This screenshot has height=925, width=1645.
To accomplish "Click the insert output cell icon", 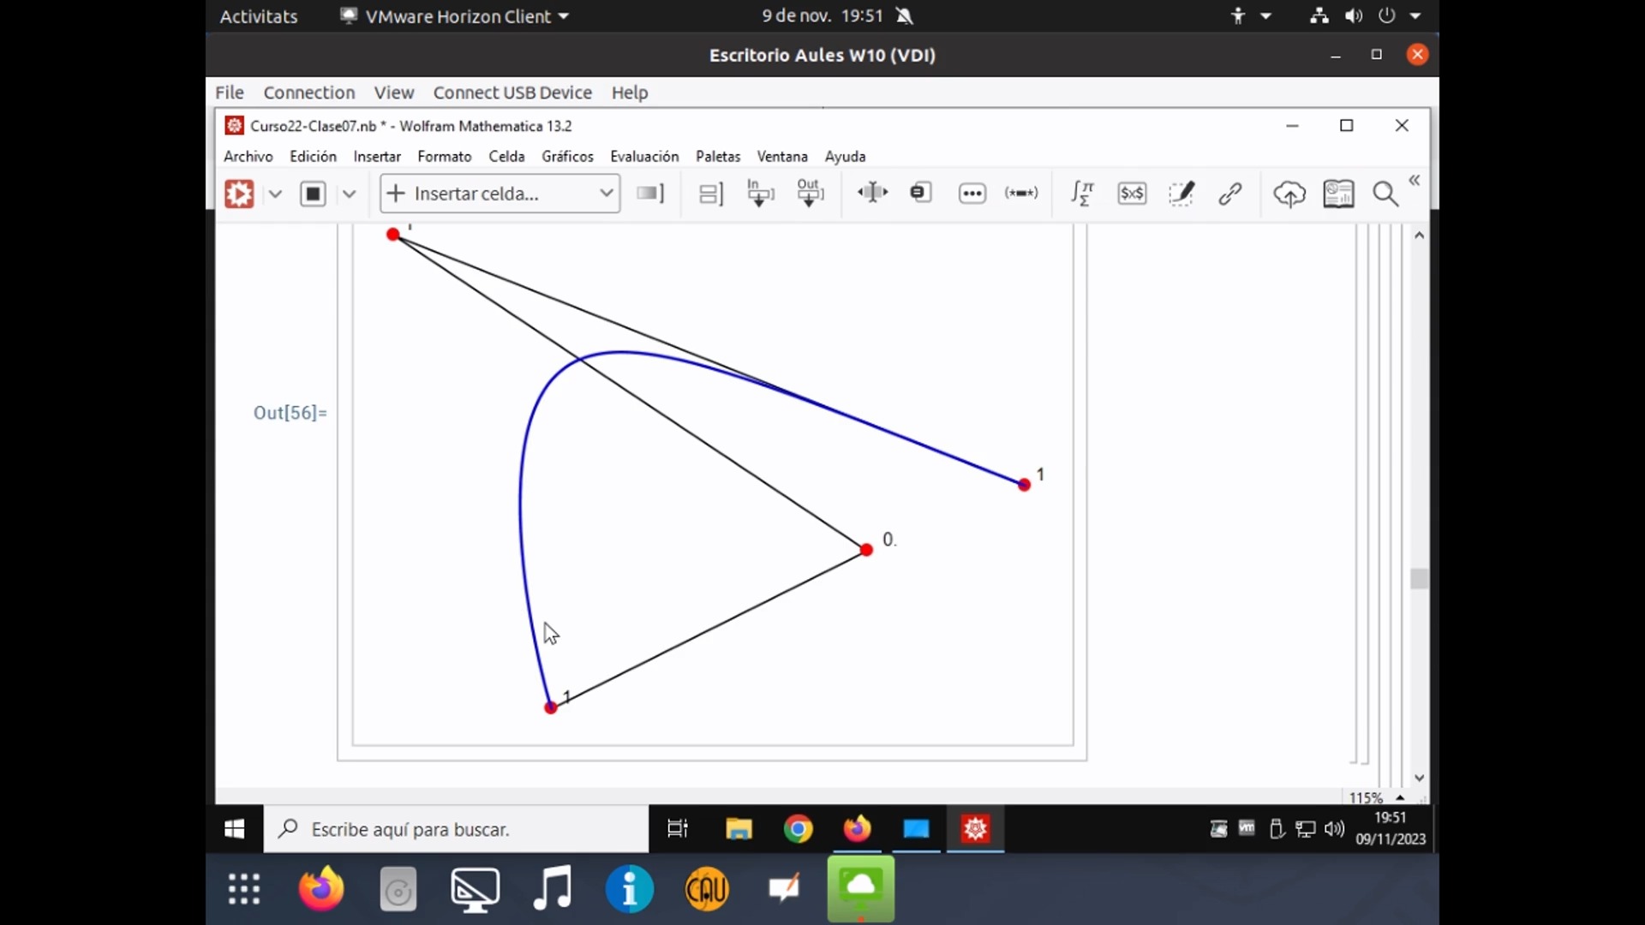I will tap(810, 194).
